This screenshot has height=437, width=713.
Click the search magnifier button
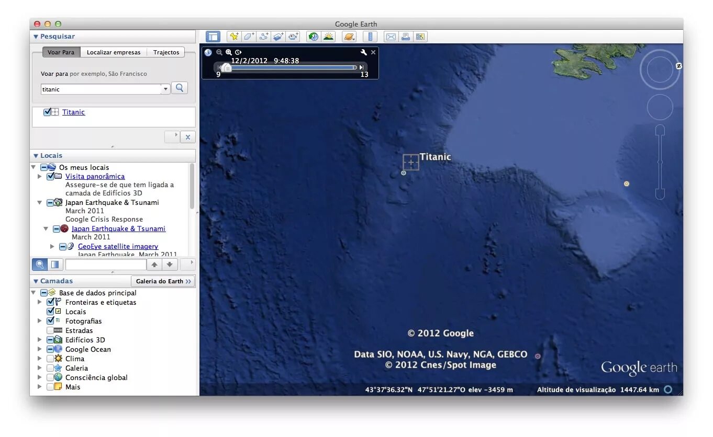click(x=180, y=88)
